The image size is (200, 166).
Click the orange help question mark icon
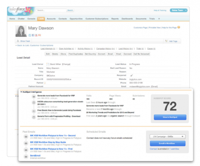point(179,27)
